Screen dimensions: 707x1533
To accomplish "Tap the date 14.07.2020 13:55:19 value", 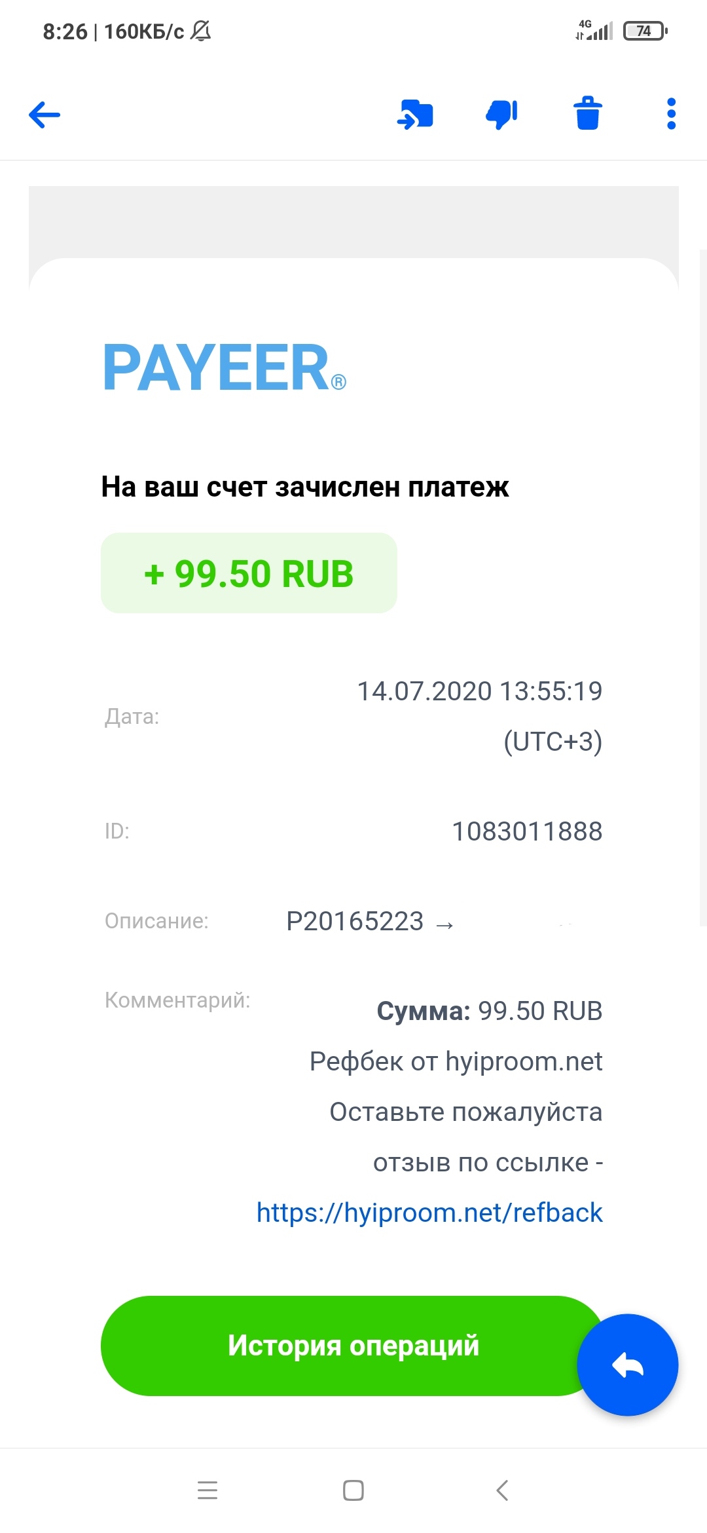I will 479,692.
